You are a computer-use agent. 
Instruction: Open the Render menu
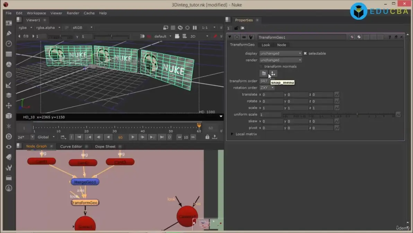click(73, 13)
